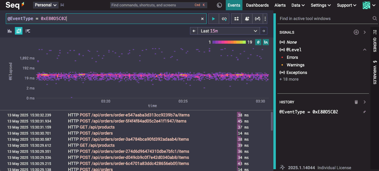Click the 2025.1.14044 version link

[301, 168]
